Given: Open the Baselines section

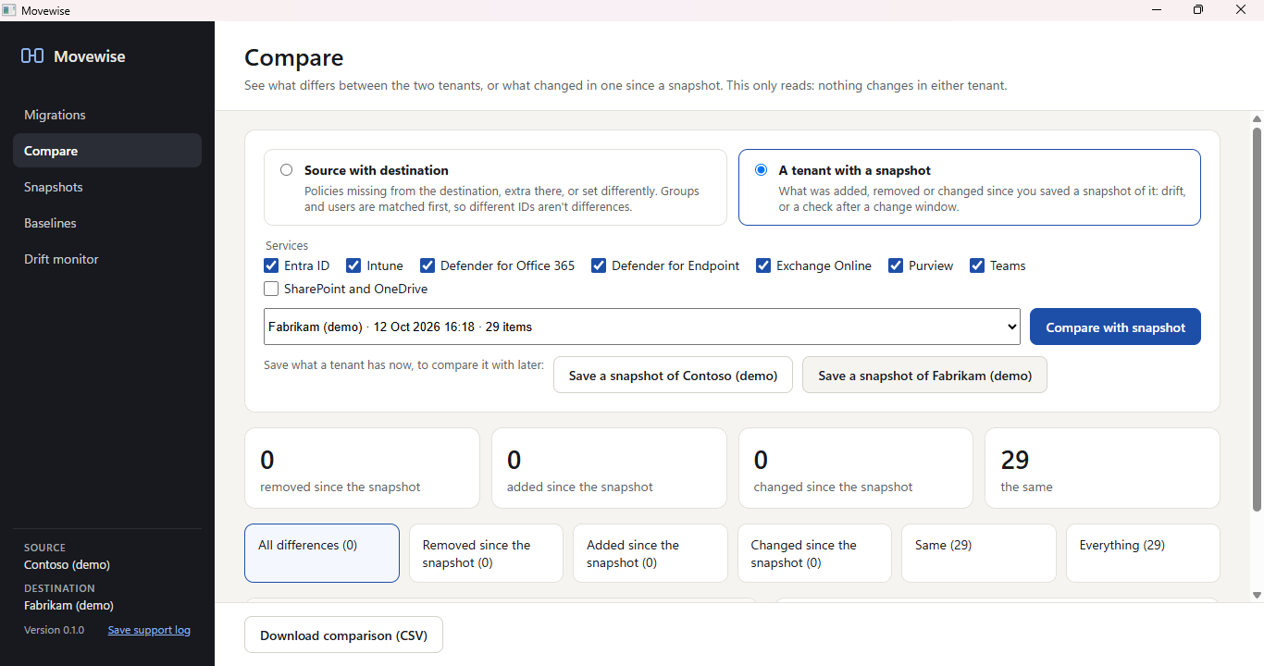Looking at the screenshot, I should [107, 223].
